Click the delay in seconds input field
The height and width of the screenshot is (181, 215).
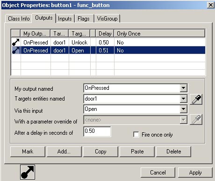tap(97, 131)
